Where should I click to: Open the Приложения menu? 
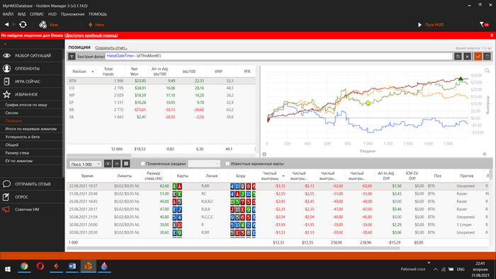coord(72,14)
